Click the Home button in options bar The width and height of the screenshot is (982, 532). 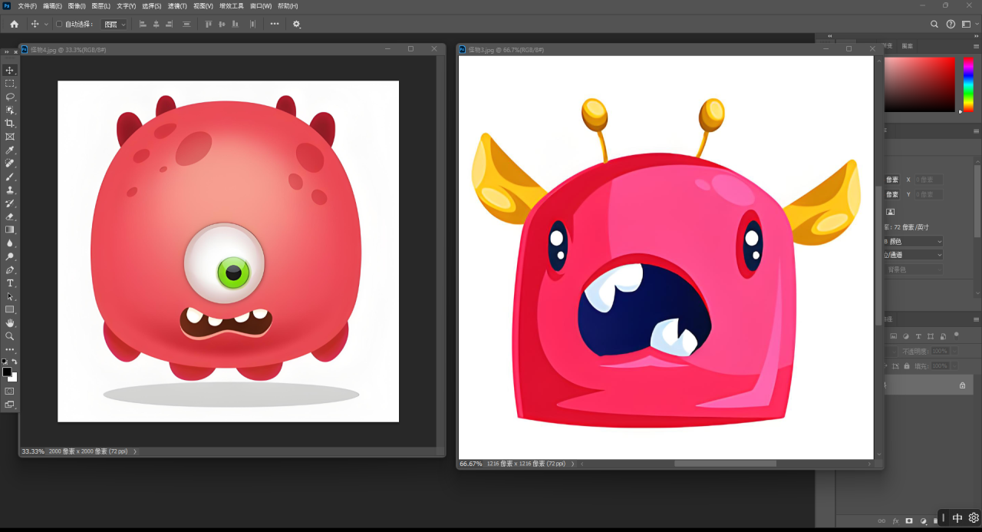pos(14,24)
